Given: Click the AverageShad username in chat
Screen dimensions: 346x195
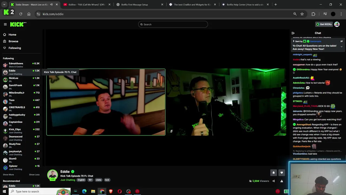Looking at the screenshot, I should pyautogui.click(x=304, y=125).
